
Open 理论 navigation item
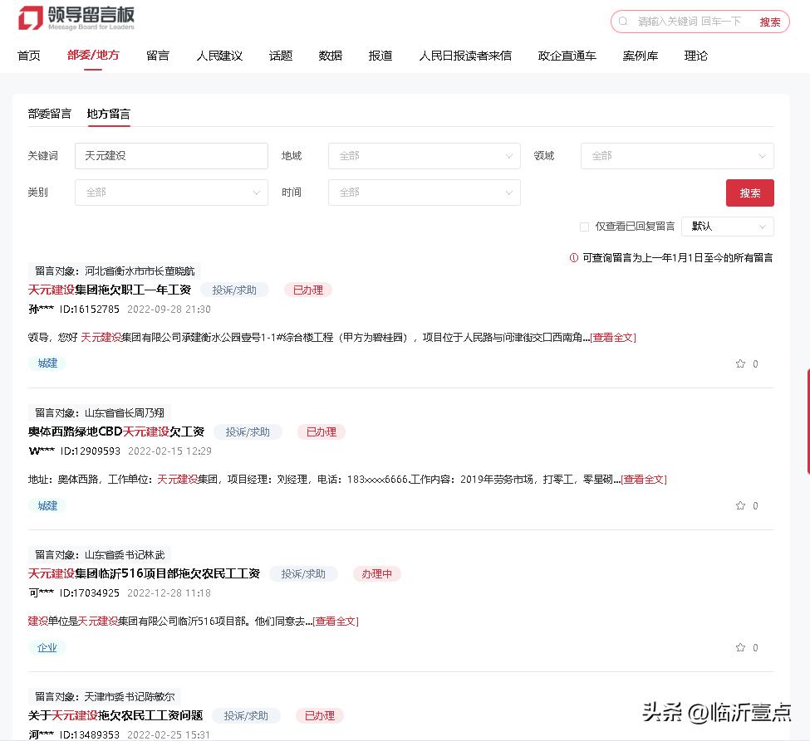[x=696, y=56]
